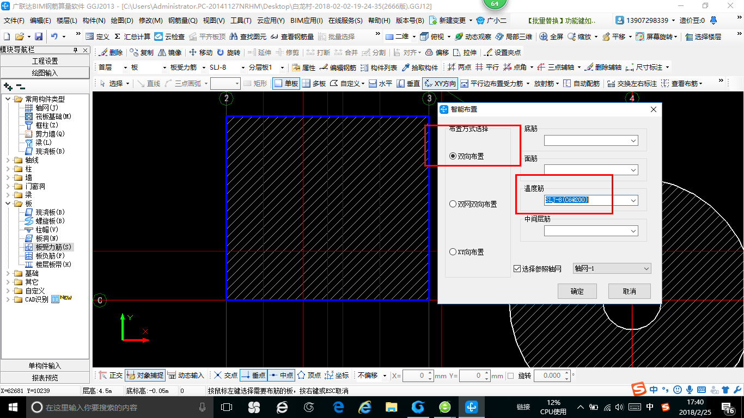Select 双向布置 radio option

467,156
